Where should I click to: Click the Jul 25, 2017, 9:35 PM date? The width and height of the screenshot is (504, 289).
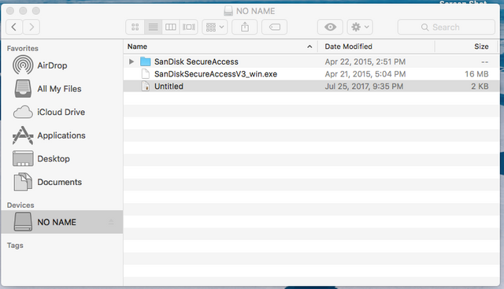(x=364, y=86)
